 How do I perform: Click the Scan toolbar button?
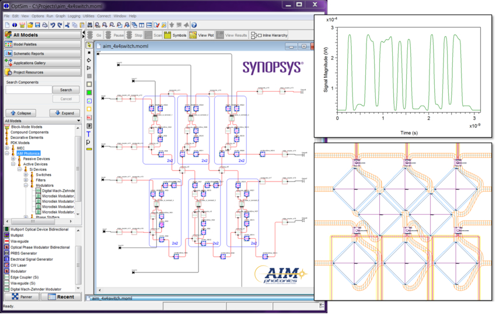pyautogui.click(x=153, y=35)
